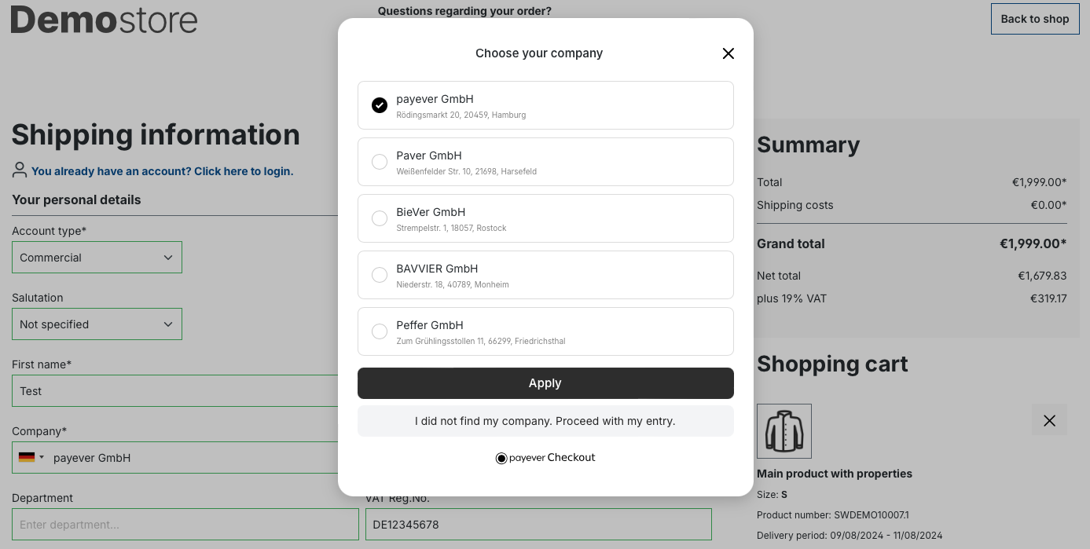Focus the Department input field
The image size is (1090, 549).
click(x=185, y=525)
